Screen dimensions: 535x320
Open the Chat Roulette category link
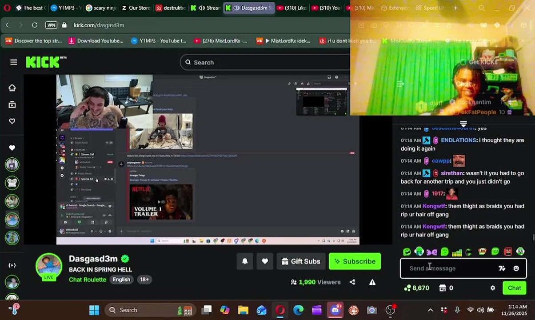pos(88,280)
